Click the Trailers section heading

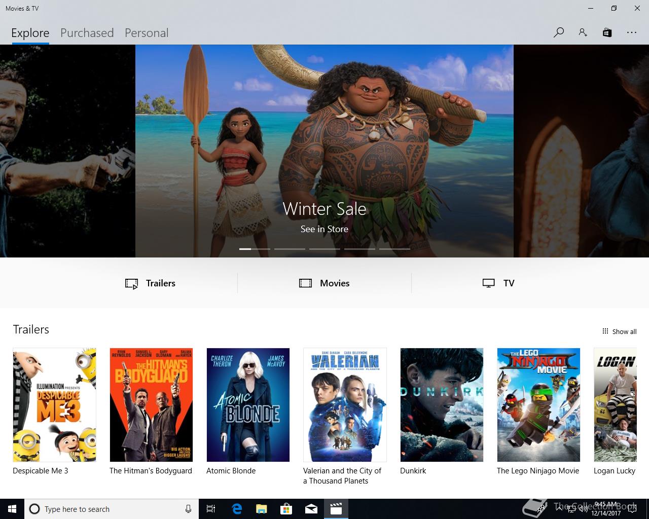click(31, 329)
